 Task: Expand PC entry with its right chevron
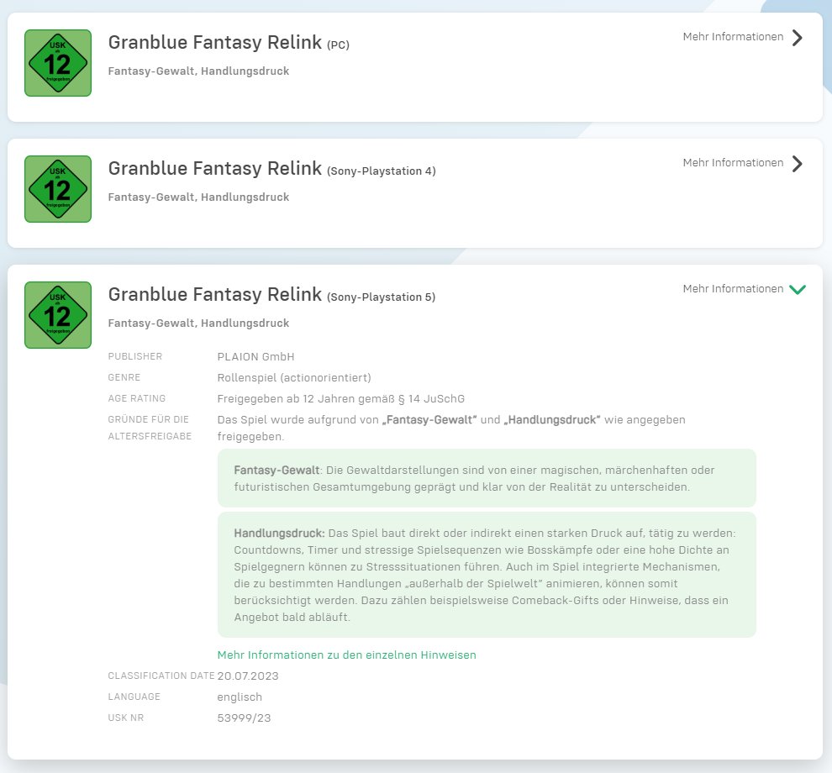tap(797, 38)
